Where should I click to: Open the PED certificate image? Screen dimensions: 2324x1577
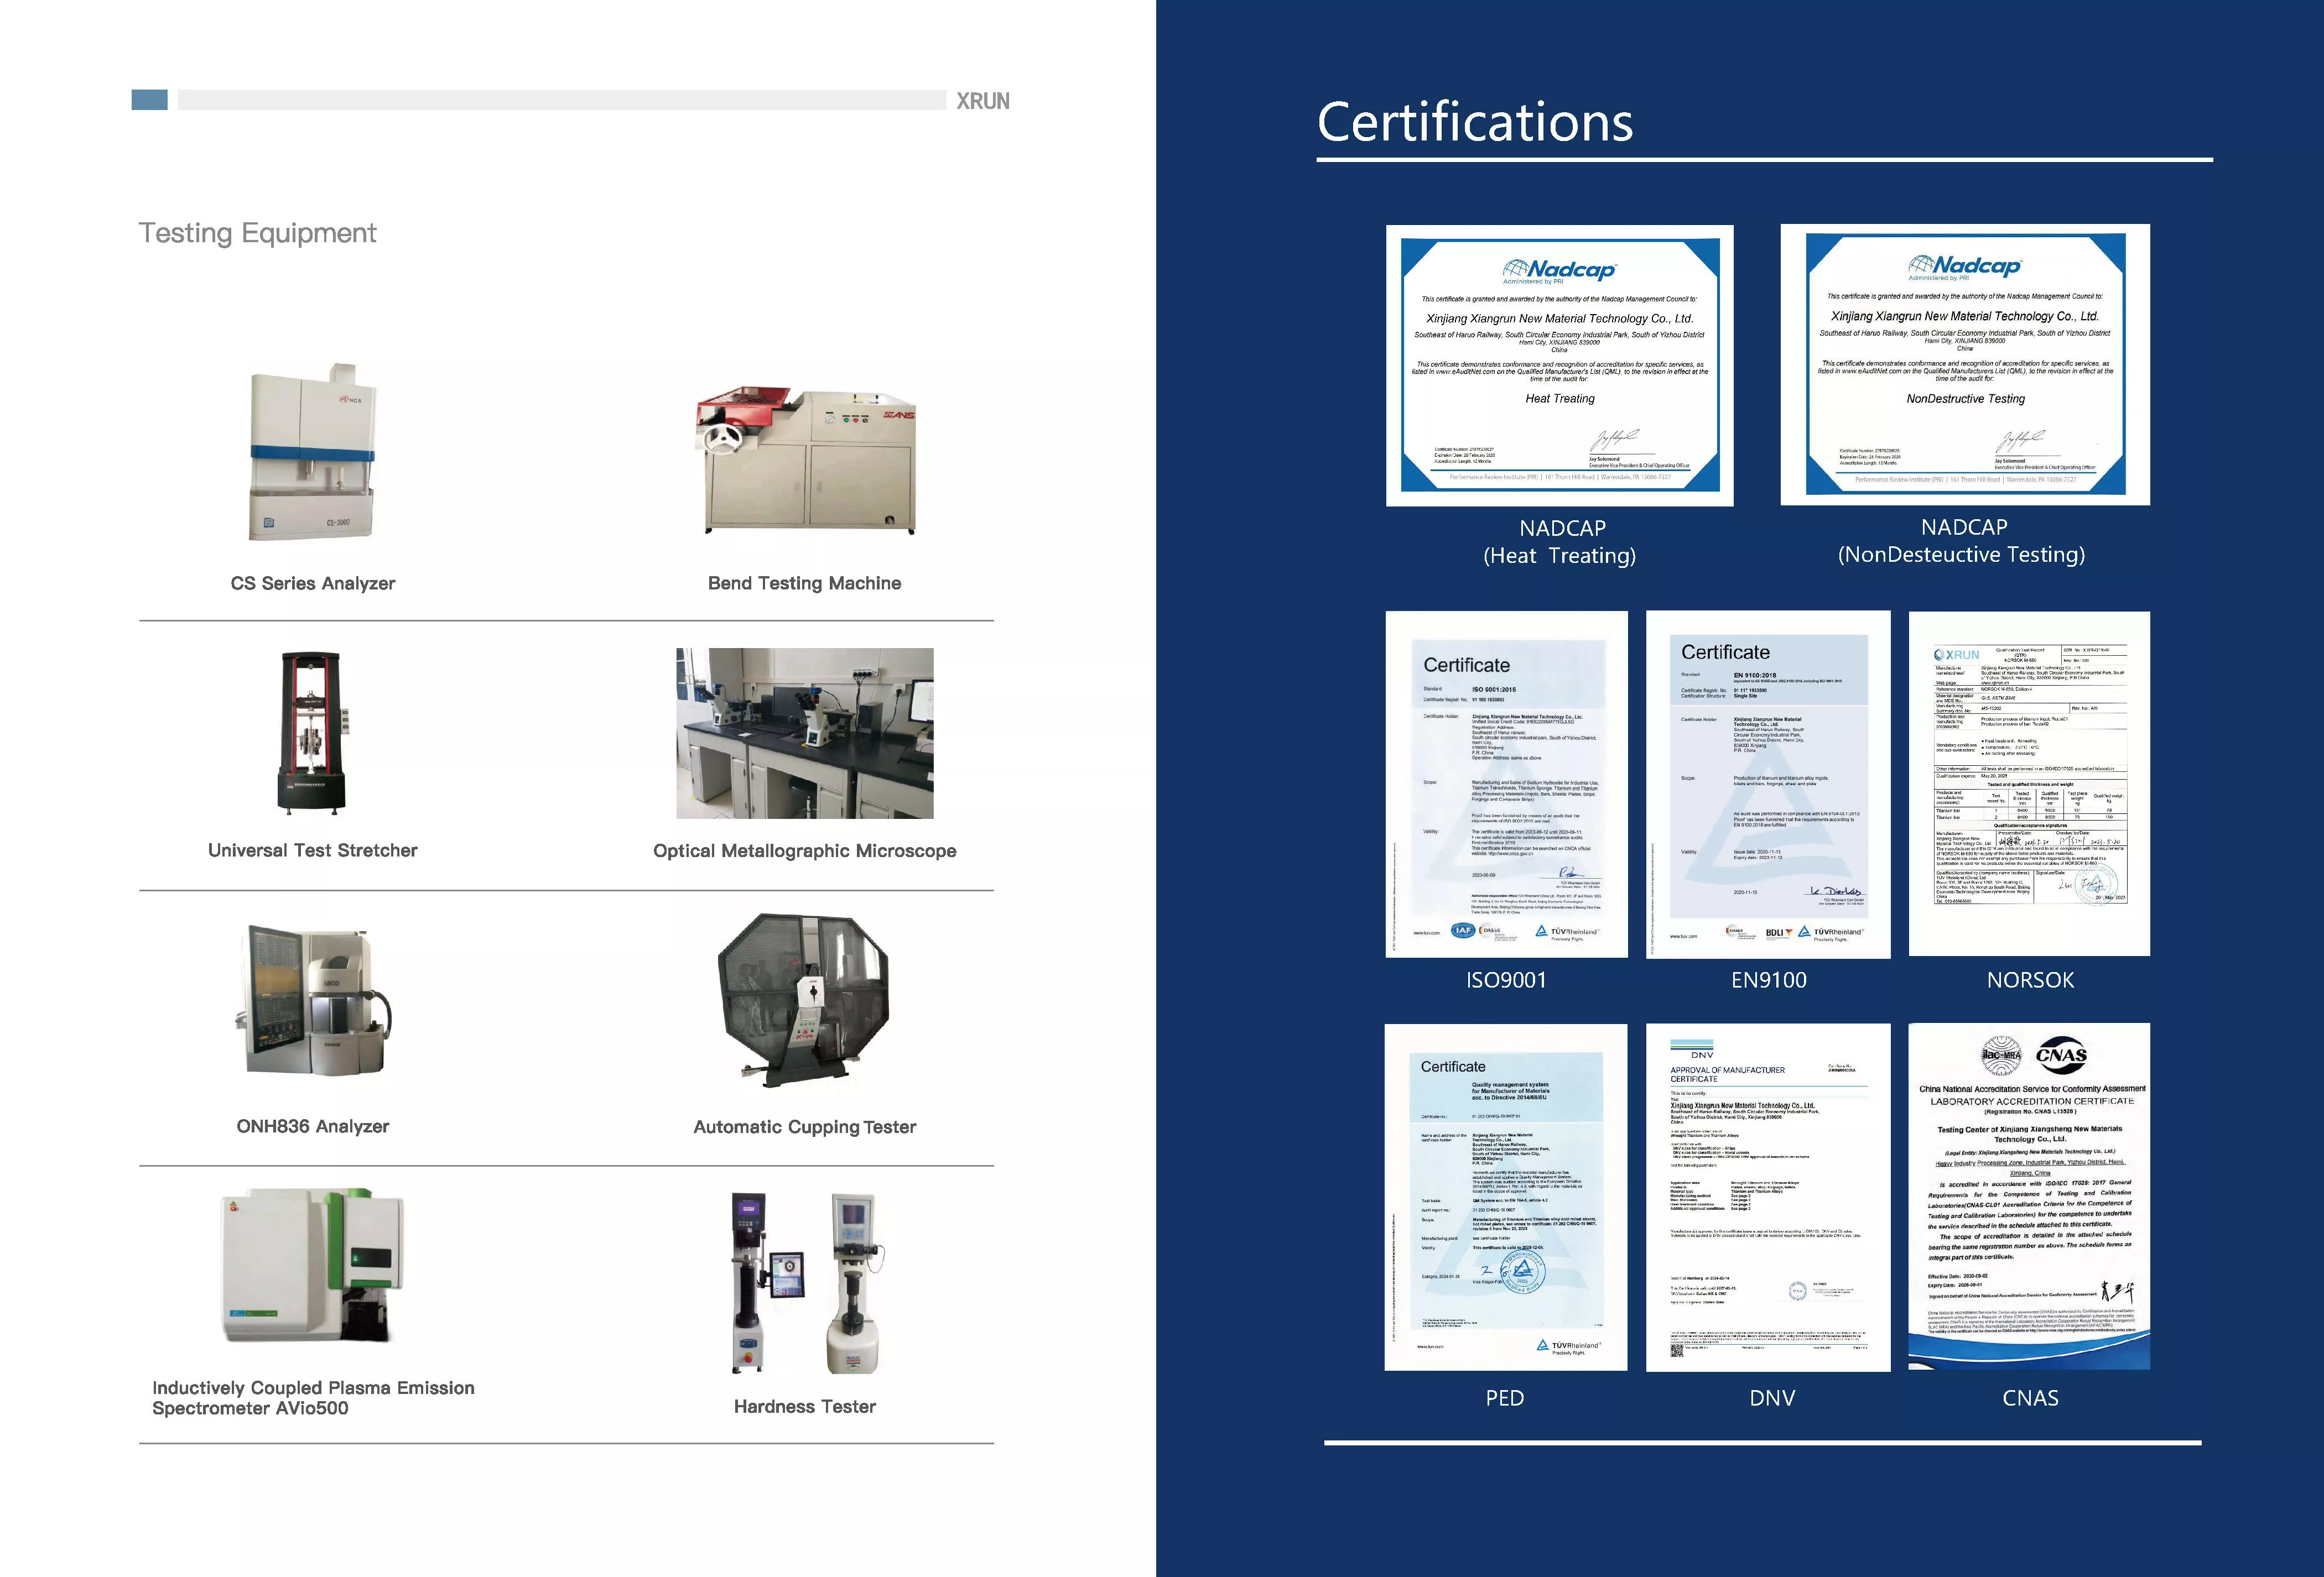pos(1506,1197)
